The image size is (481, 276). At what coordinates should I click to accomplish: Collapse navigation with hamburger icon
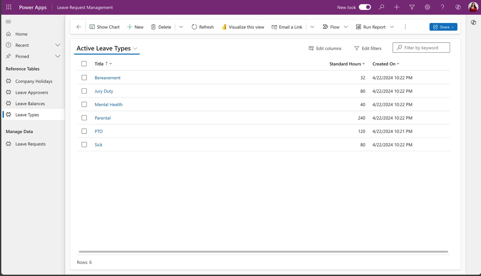click(x=8, y=21)
